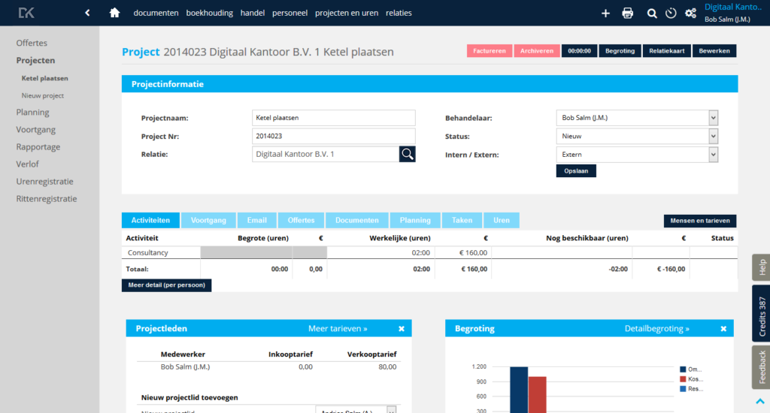The height and width of the screenshot is (413, 770).
Task: Click the Project Nr input field
Action: coord(333,136)
